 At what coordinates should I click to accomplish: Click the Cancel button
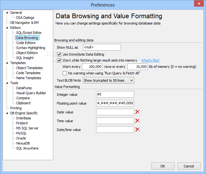(189, 166)
